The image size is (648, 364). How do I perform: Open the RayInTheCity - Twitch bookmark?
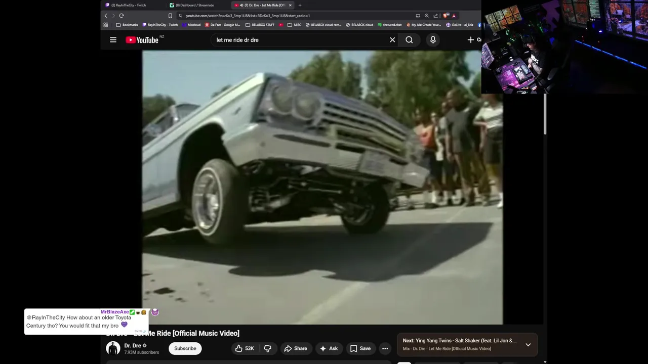point(160,25)
